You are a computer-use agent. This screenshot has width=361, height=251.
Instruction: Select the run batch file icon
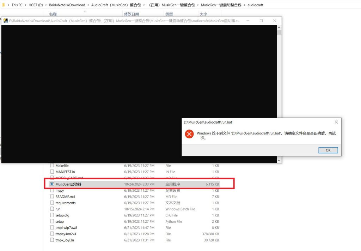pos(52,209)
